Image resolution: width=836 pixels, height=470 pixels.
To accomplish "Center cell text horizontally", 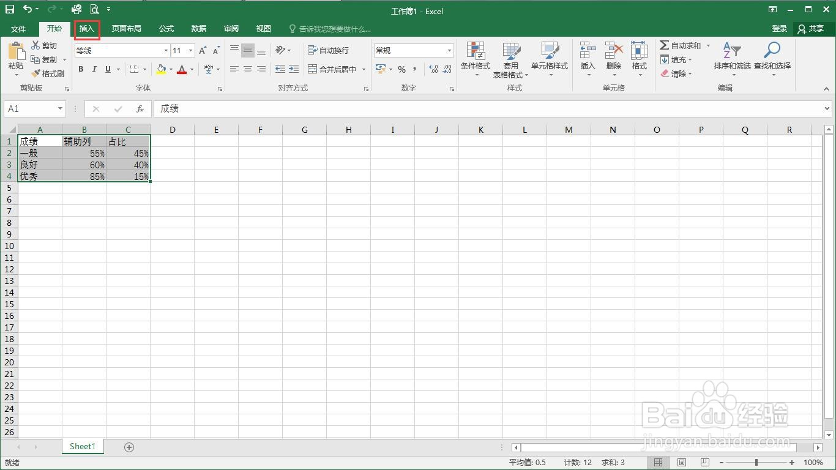I will coord(248,69).
